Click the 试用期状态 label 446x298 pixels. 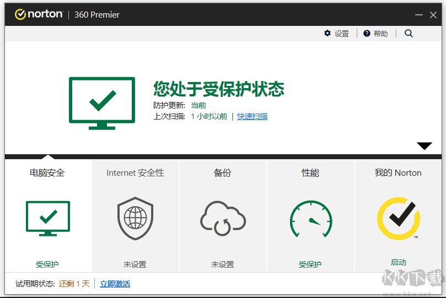click(35, 284)
